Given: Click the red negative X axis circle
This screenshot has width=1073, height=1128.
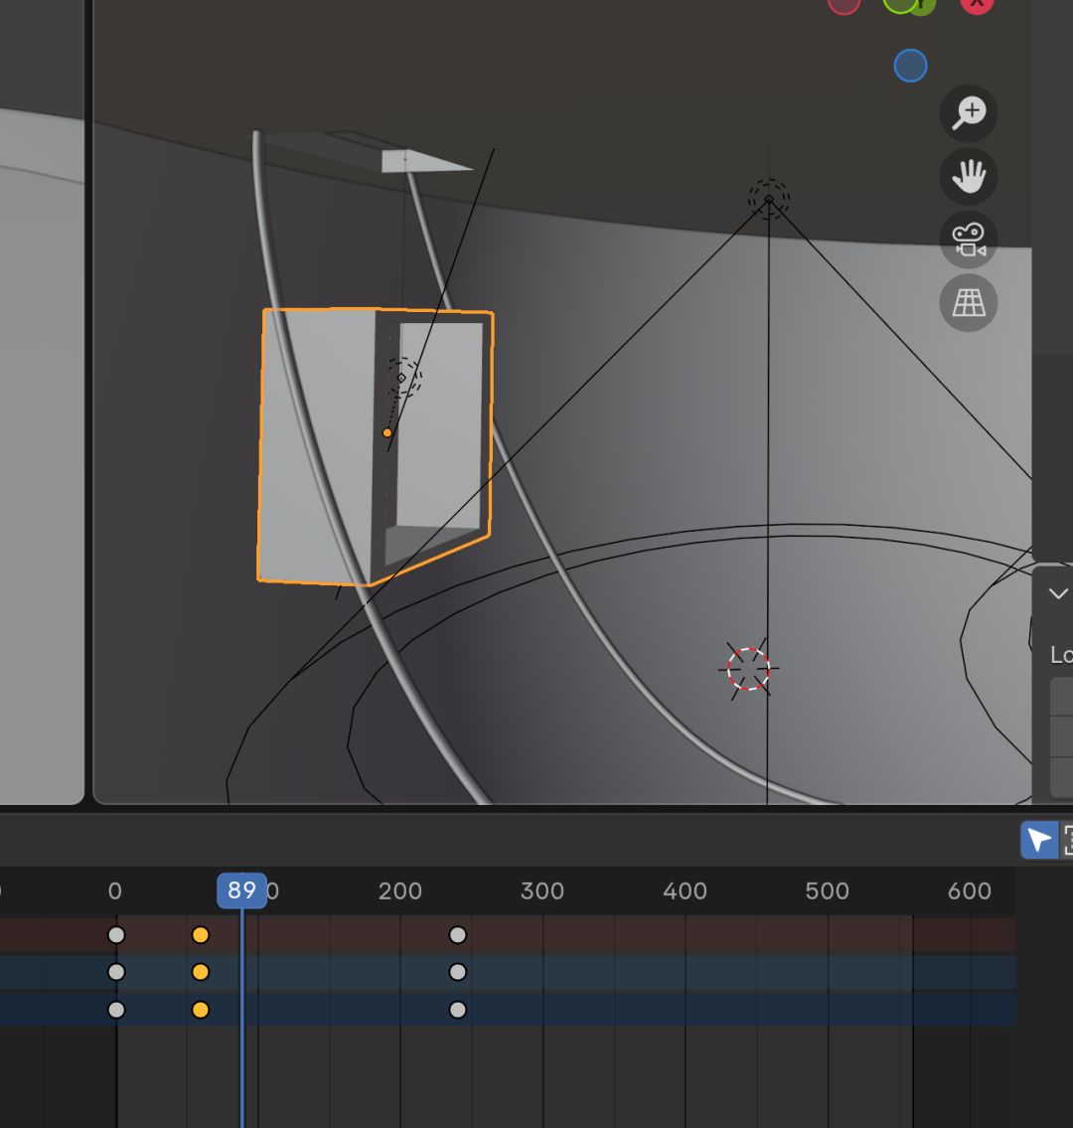Looking at the screenshot, I should click(844, 4).
